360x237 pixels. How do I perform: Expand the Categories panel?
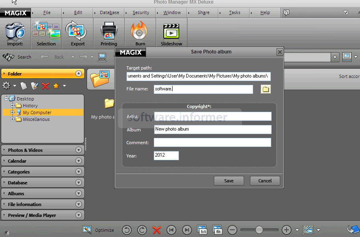point(79,172)
